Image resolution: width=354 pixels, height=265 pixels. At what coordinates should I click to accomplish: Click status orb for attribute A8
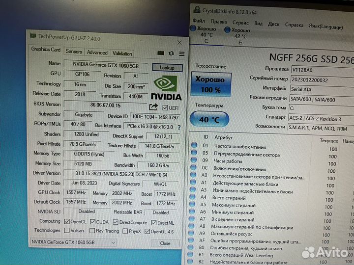coord(191,226)
